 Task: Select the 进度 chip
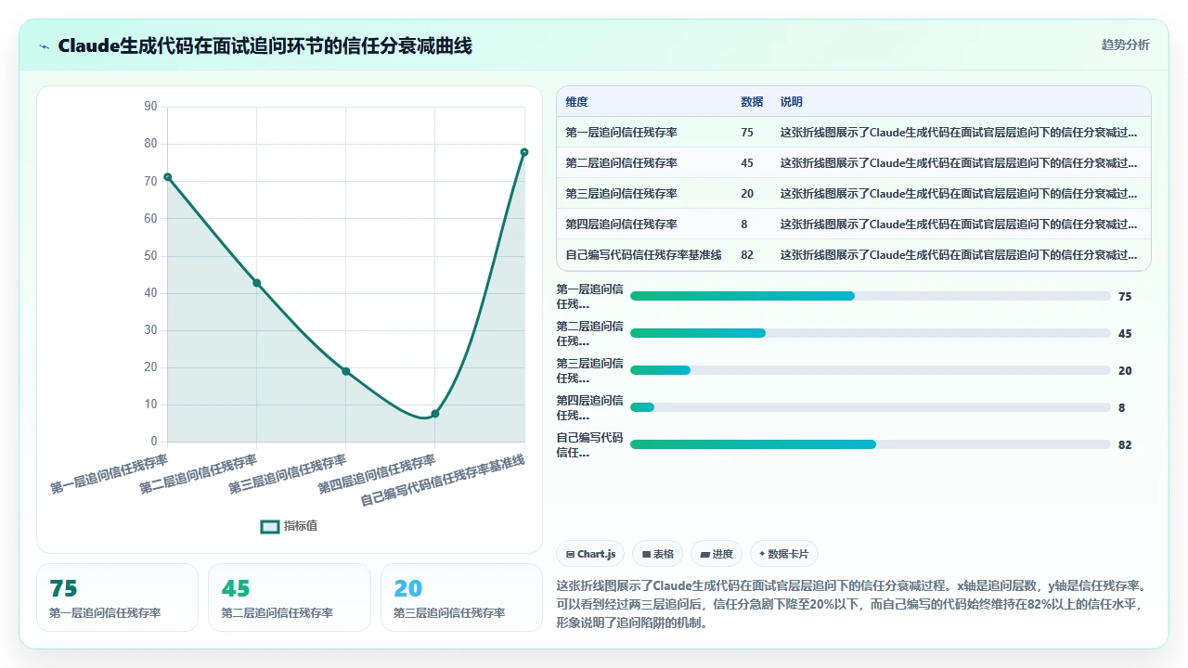tap(717, 554)
